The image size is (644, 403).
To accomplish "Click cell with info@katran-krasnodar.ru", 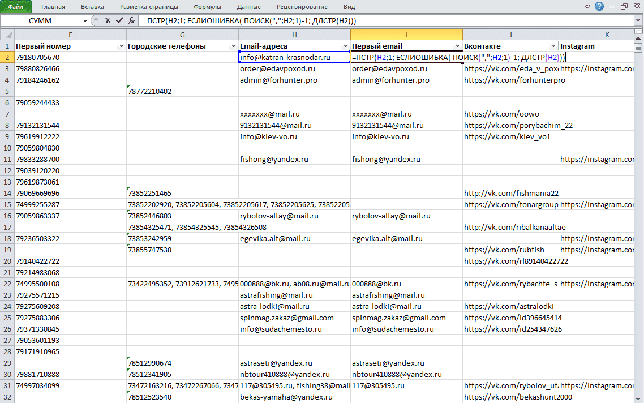I will (294, 58).
